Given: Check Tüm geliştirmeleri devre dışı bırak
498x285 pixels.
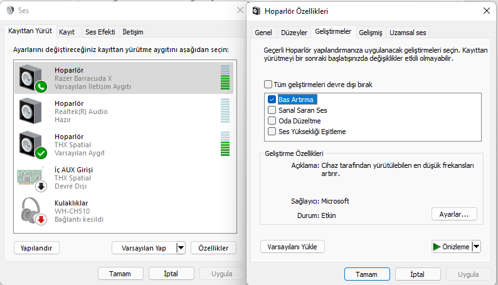Looking at the screenshot, I should click(268, 84).
